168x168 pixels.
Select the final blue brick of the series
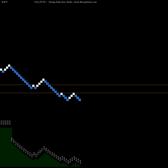(x=80, y=100)
